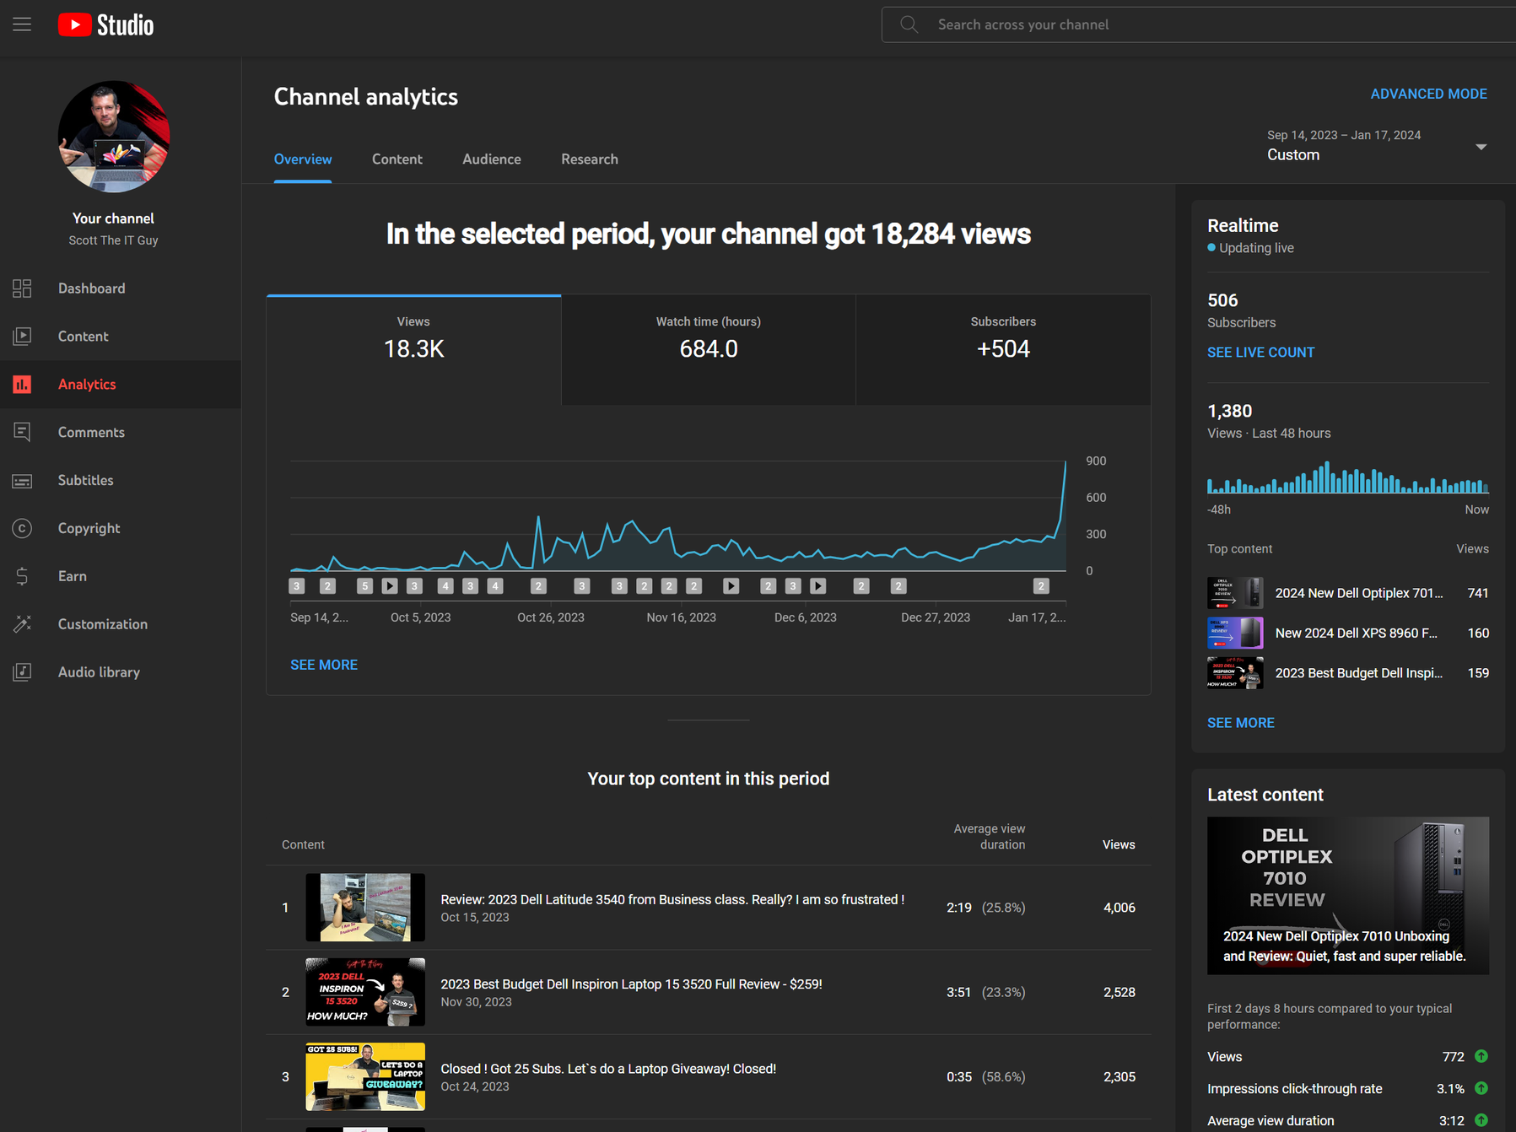Click ADVANCED MODE link
This screenshot has width=1516, height=1132.
(x=1428, y=94)
